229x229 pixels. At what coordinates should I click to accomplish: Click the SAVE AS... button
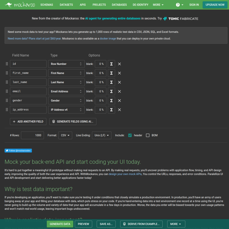106,224
